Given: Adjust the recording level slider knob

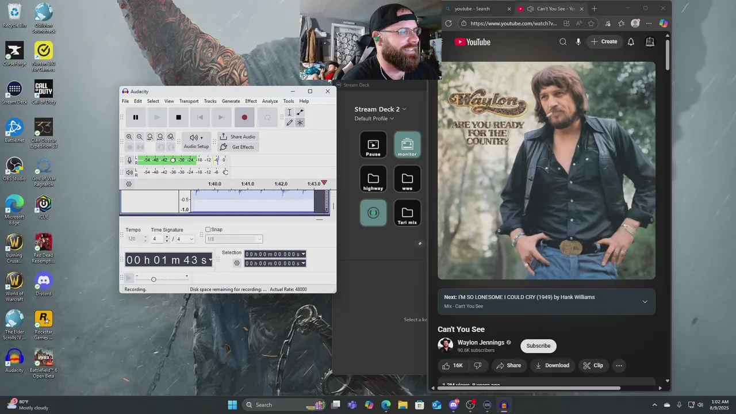Looking at the screenshot, I should pos(172,160).
